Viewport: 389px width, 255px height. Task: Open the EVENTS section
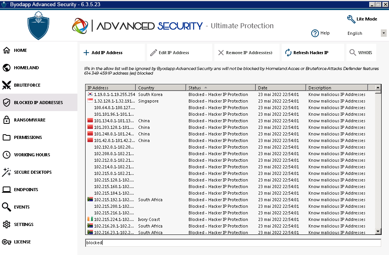click(39, 207)
